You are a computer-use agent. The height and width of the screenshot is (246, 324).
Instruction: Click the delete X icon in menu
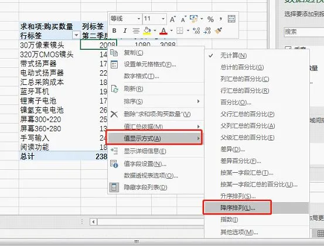(x=114, y=114)
